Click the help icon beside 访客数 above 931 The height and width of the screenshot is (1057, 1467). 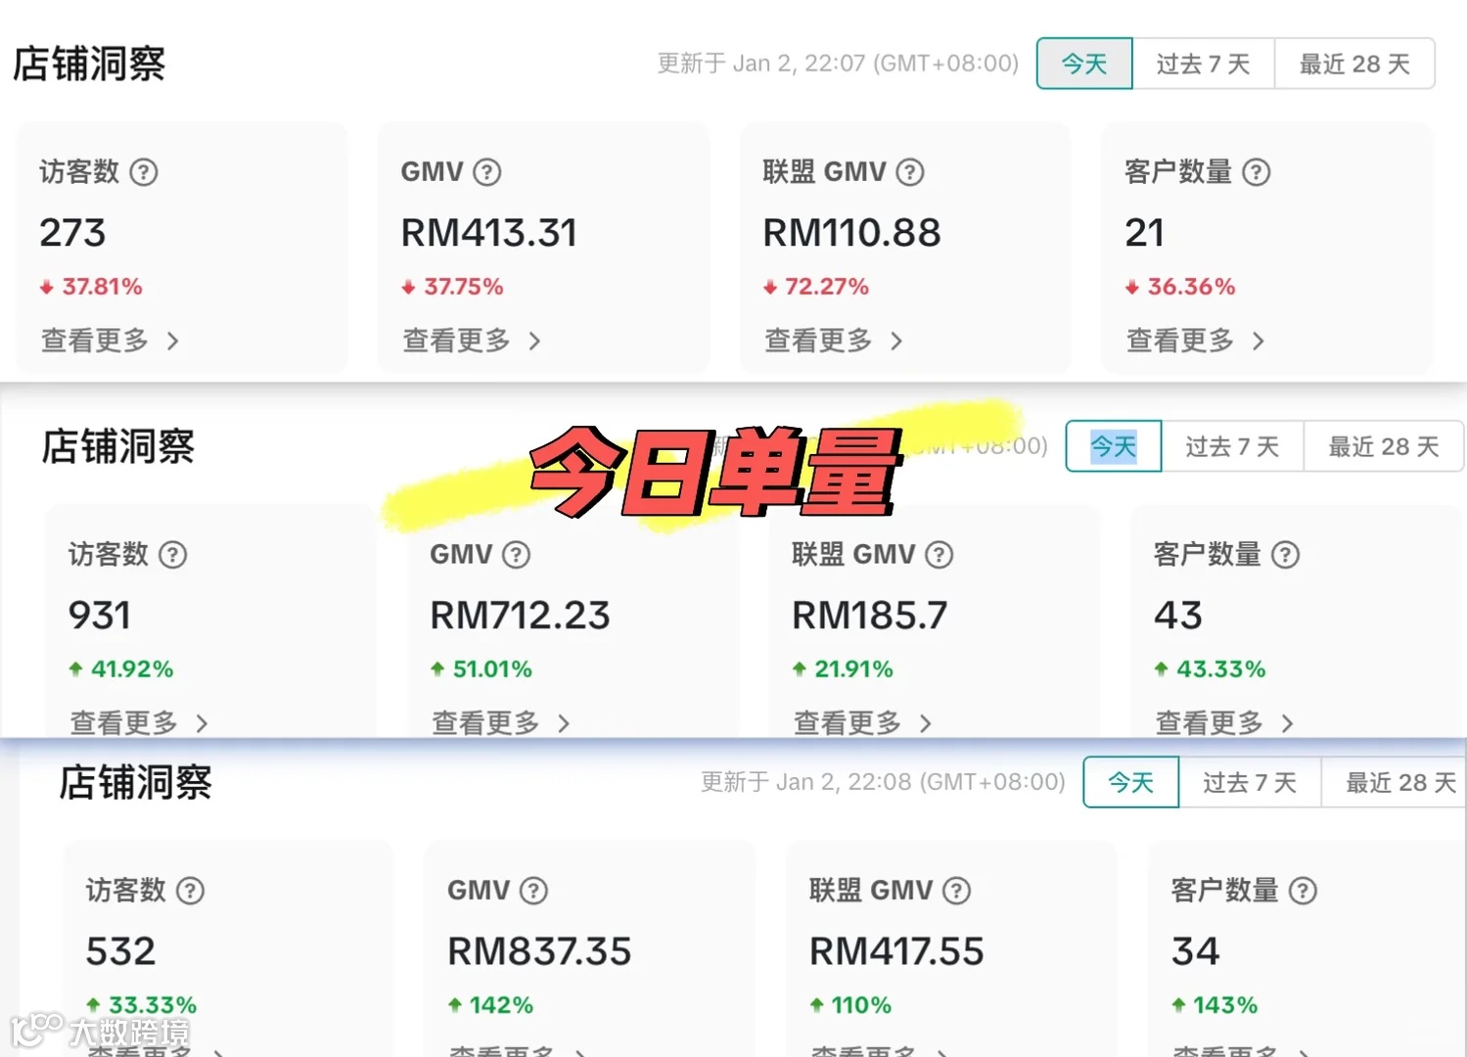pos(173,555)
